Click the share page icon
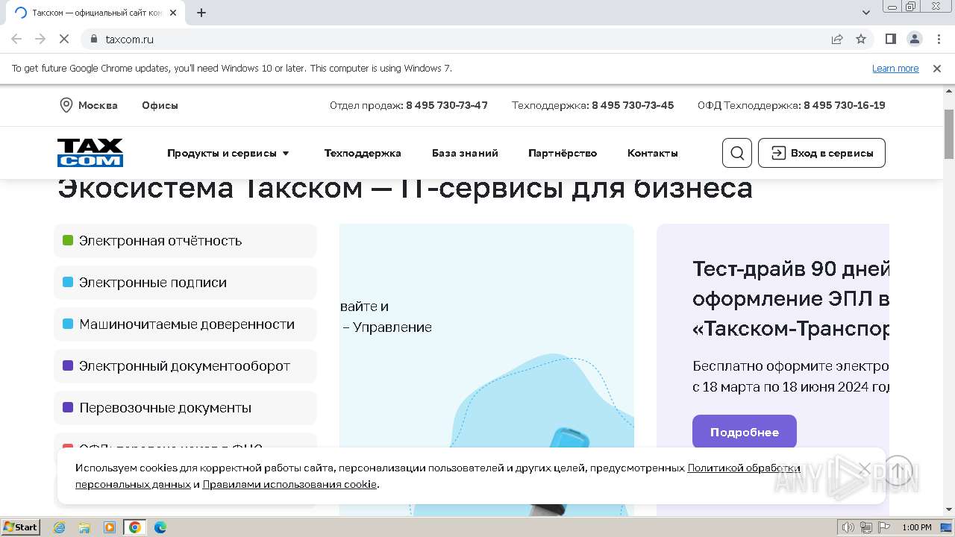 837,39
